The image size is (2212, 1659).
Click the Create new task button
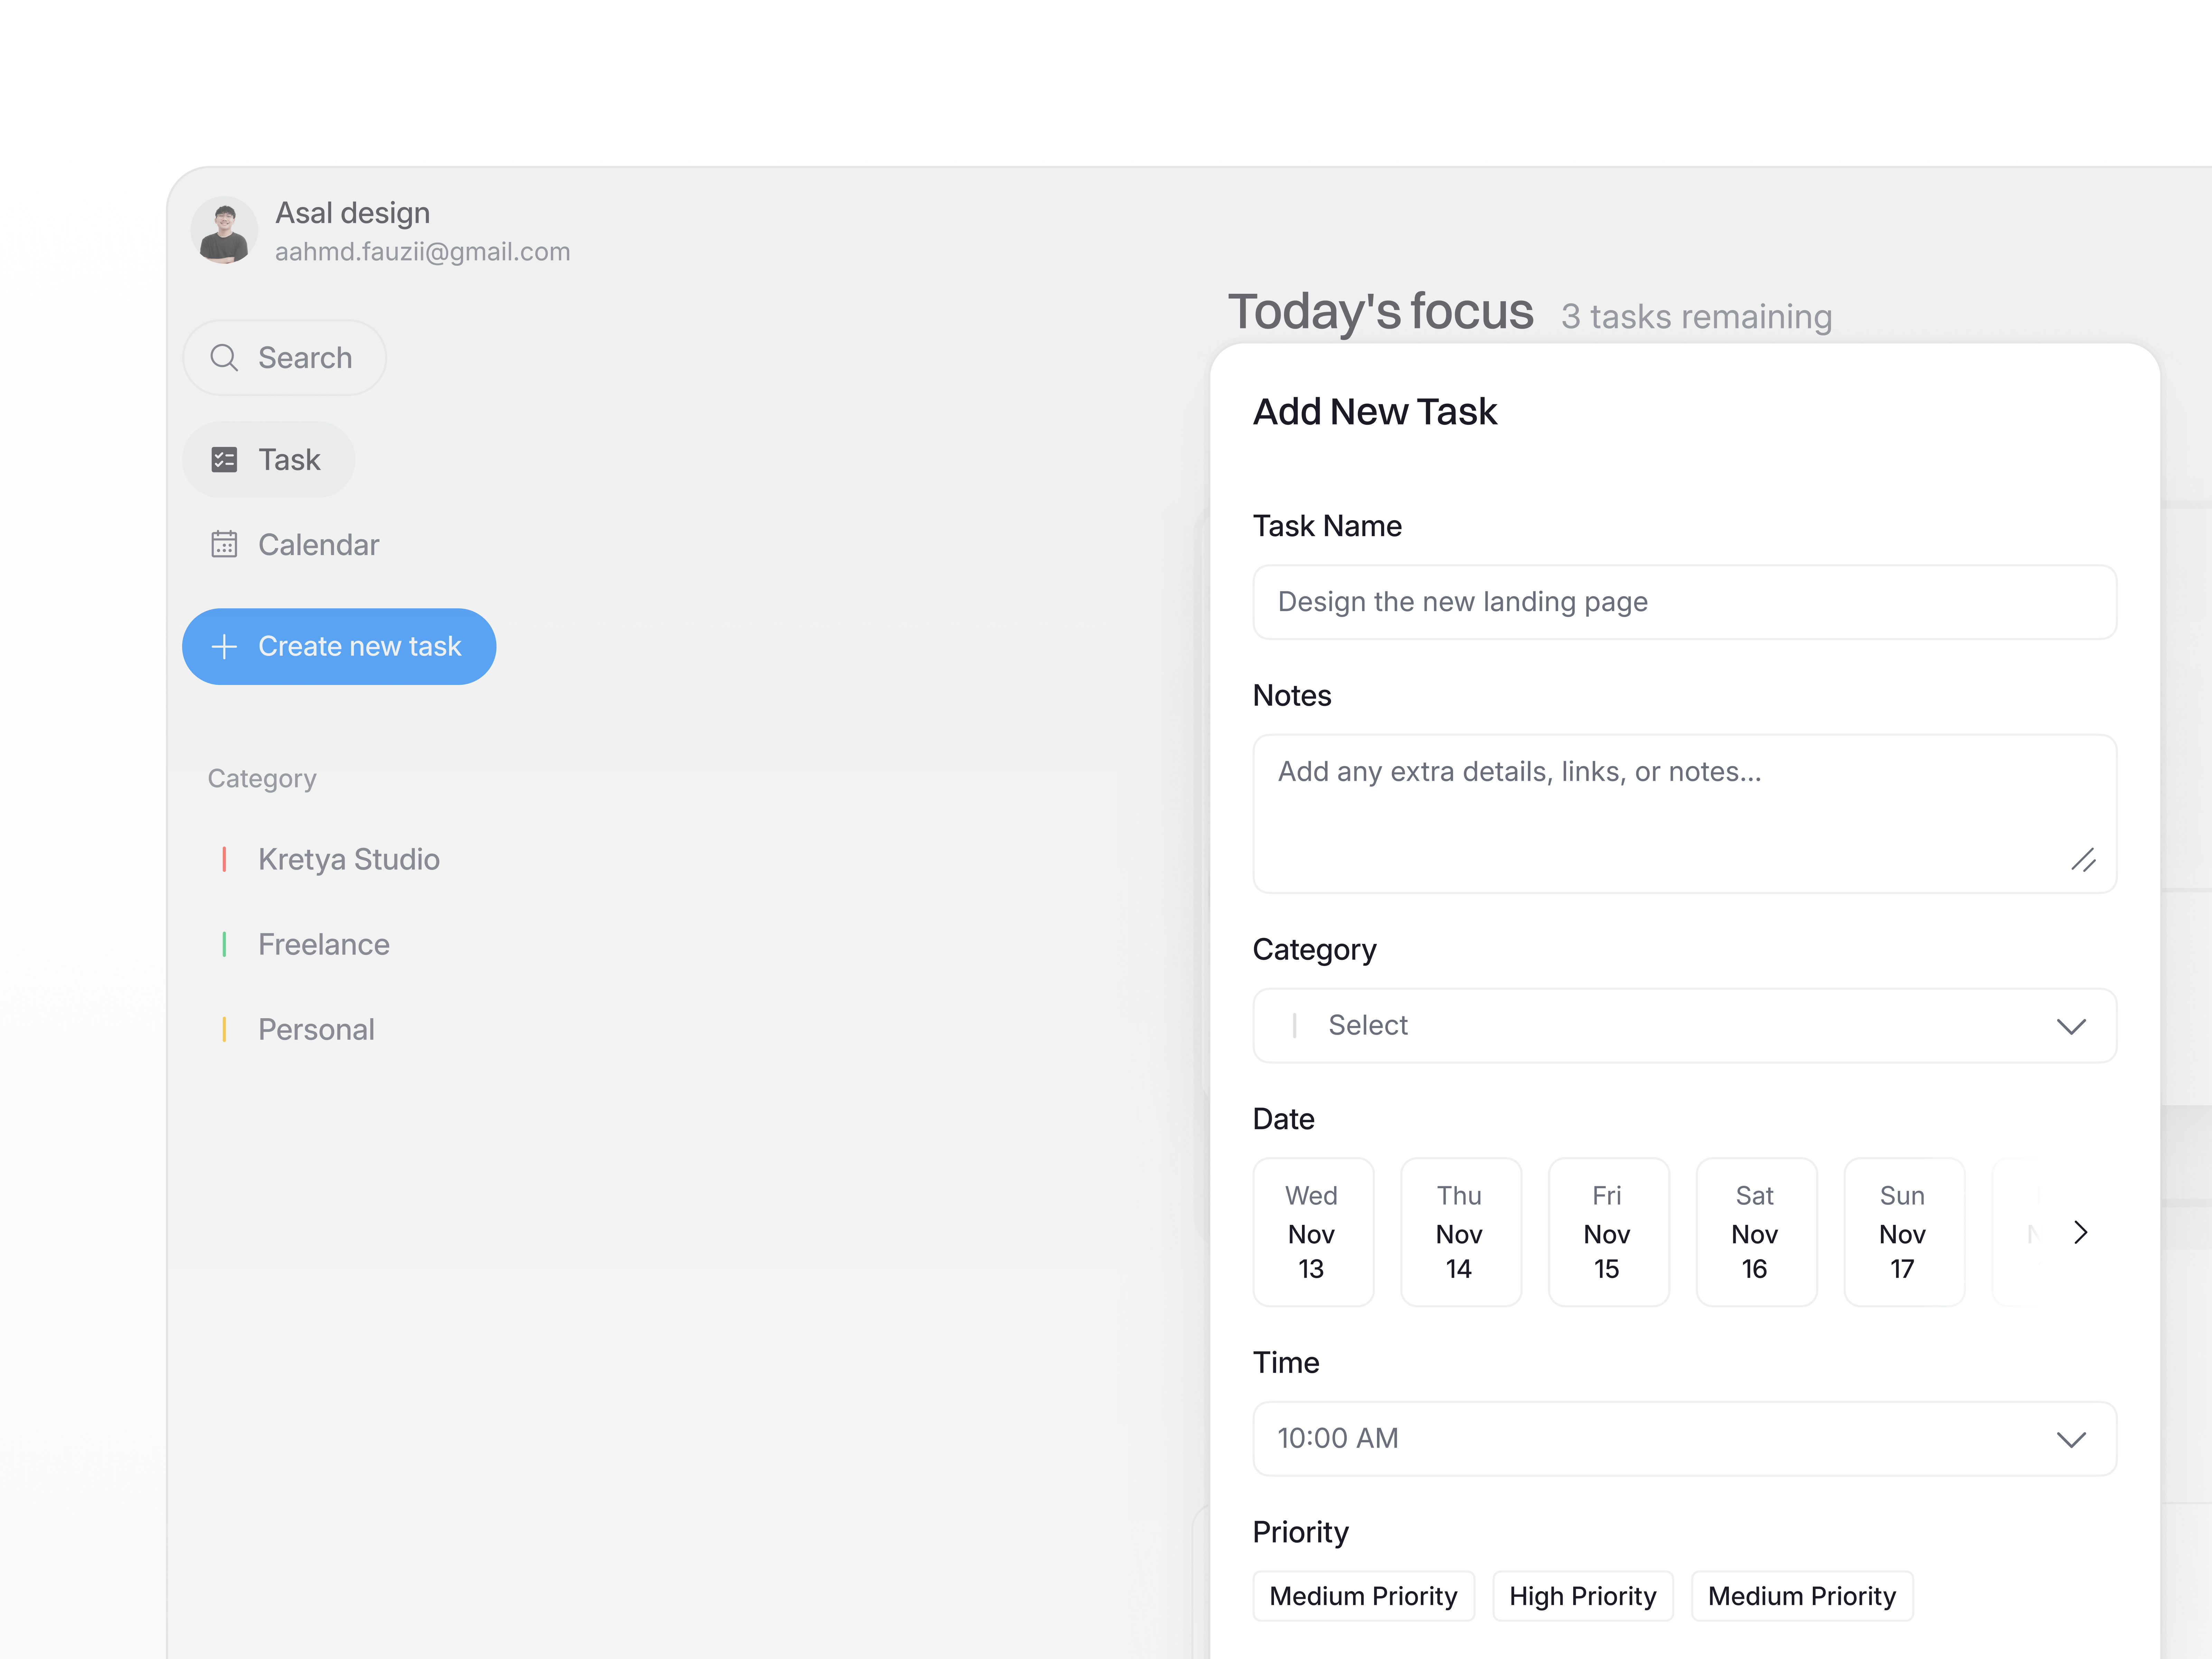coord(339,646)
